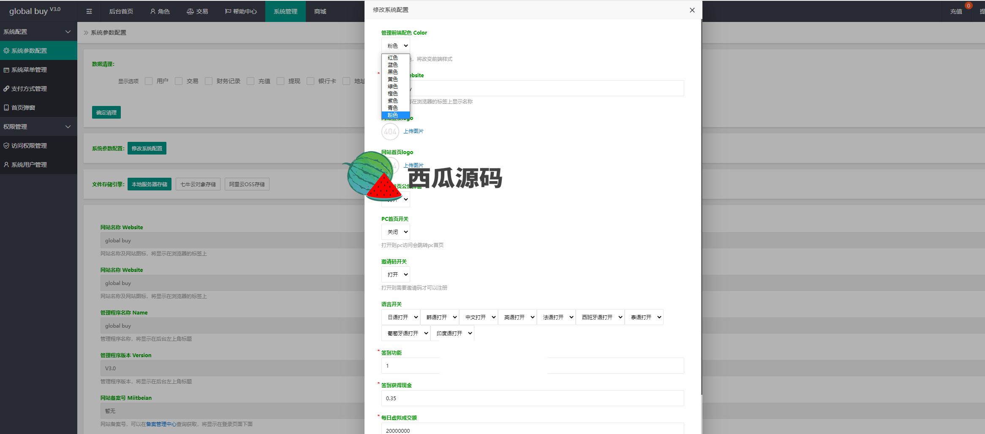The image size is (985, 434).
Task: Switch to the 系统管理 nav tab
Action: [x=286, y=11]
